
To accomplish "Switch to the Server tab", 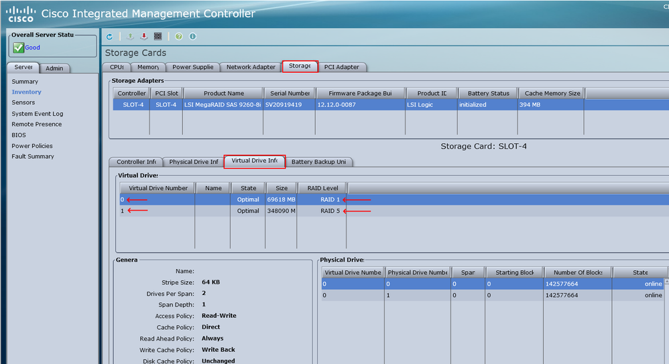I will (23, 68).
